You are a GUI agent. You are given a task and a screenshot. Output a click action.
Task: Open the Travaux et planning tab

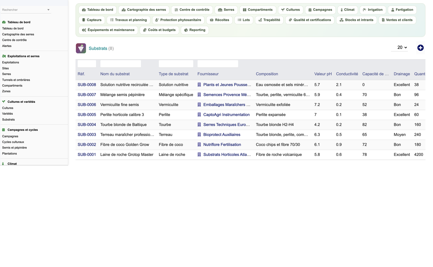coord(129,20)
